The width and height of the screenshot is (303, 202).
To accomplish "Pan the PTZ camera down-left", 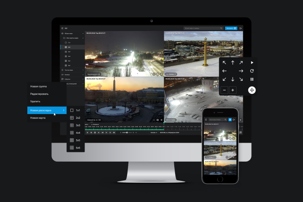I will pos(224,79).
